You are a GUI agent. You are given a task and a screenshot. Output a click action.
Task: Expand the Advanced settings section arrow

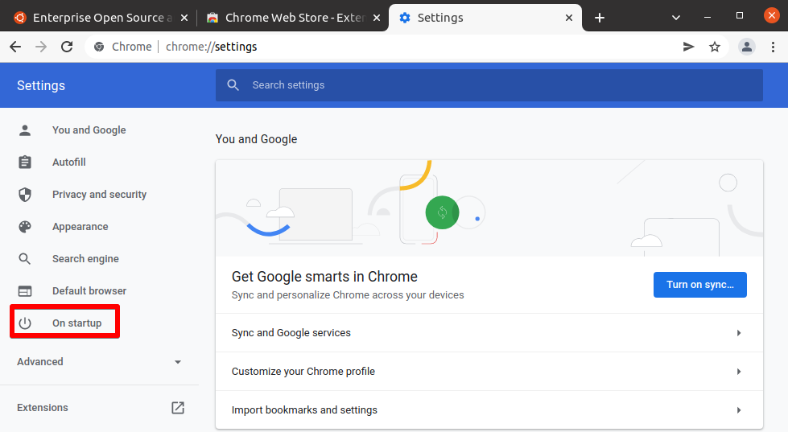click(x=177, y=362)
